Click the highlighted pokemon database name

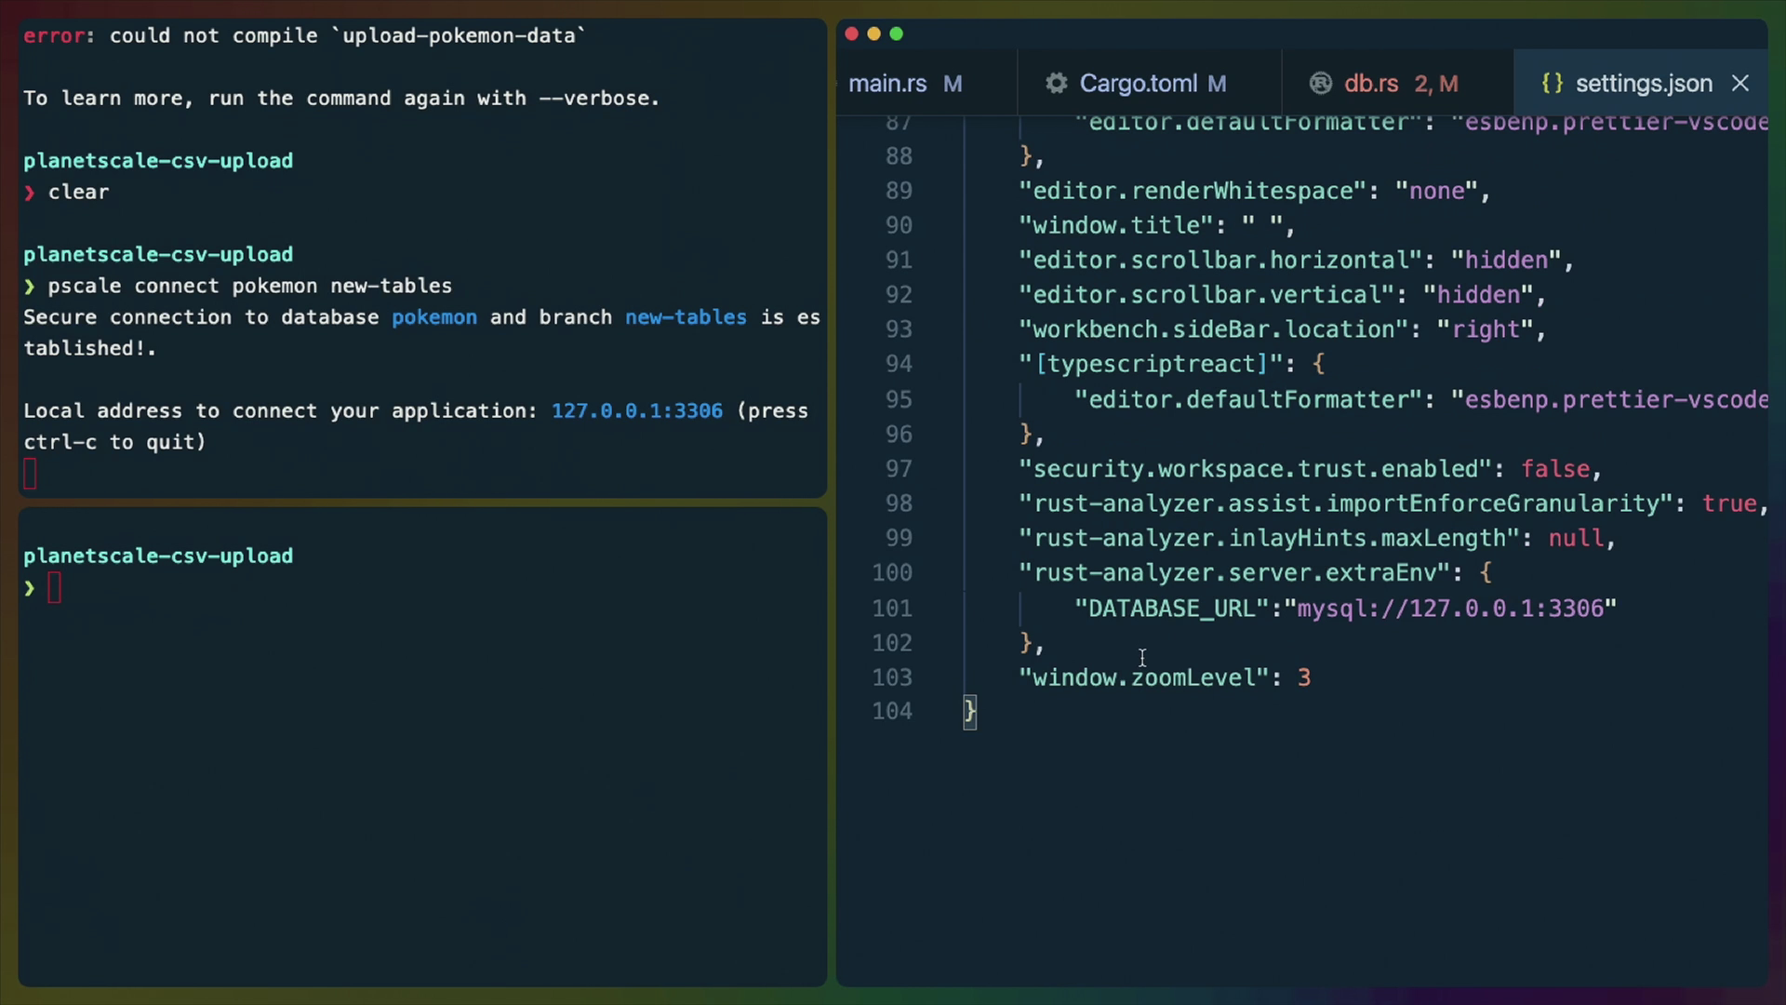pos(434,317)
